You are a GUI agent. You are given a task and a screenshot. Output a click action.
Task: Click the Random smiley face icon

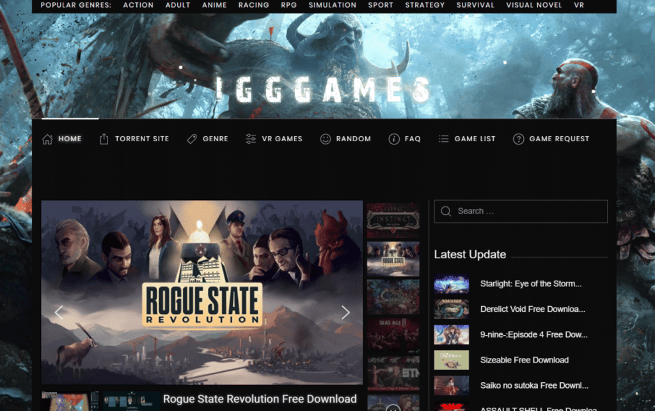326,139
